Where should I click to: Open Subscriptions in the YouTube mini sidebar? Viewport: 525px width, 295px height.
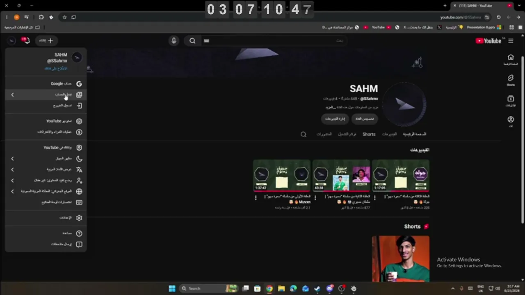511,101
